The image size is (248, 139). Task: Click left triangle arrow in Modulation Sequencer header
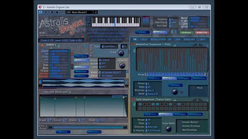(x=195, y=45)
